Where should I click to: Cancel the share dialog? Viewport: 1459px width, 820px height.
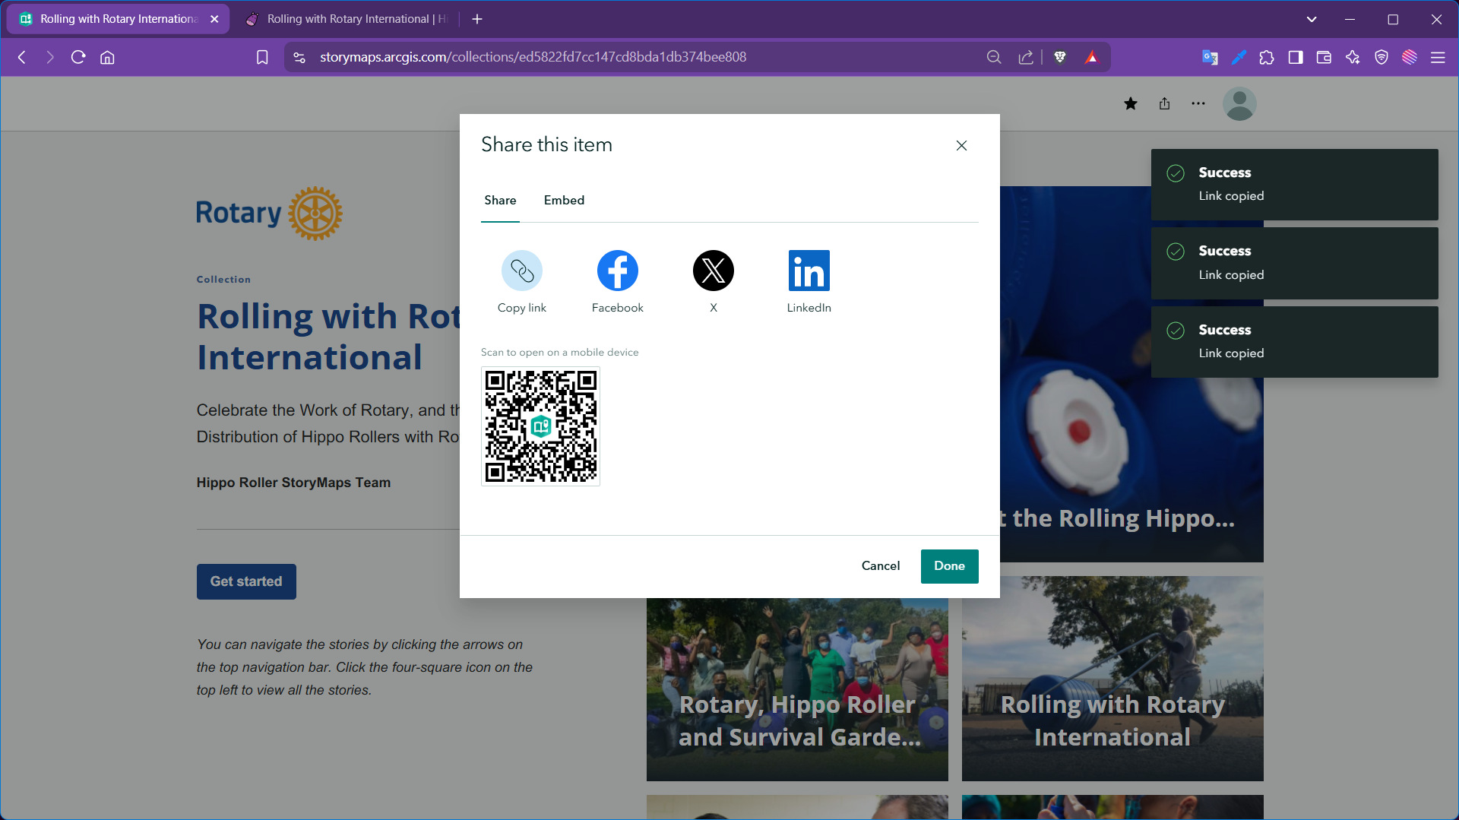[881, 566]
